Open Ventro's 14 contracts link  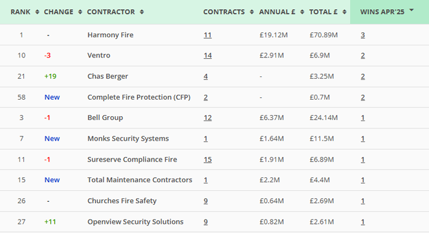click(x=207, y=56)
